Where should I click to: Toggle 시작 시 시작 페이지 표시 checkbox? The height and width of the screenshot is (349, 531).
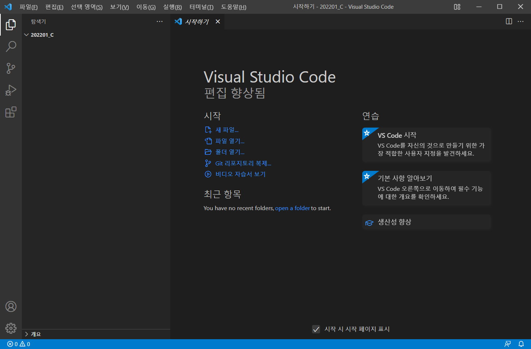click(316, 329)
